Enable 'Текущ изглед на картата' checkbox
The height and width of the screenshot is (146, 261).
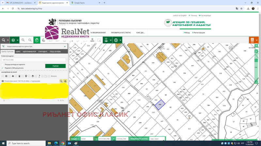point(3,65)
